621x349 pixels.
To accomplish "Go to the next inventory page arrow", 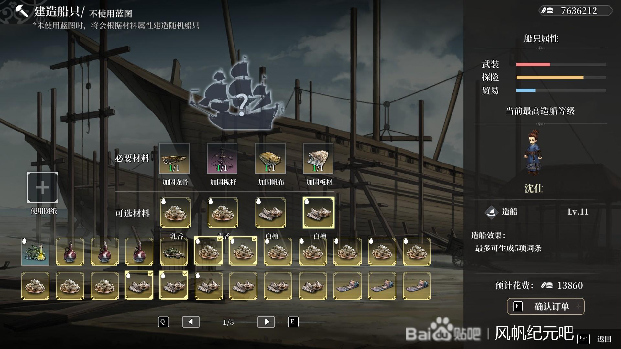I will pyautogui.click(x=266, y=322).
